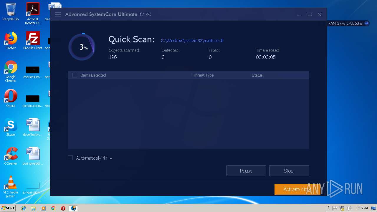The image size is (377, 212).
Task: Click the 1:15 PM system clock
Action: [362, 208]
